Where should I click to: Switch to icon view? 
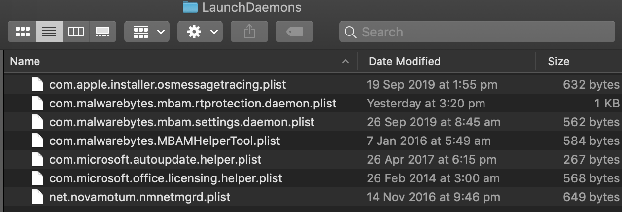[x=23, y=32]
